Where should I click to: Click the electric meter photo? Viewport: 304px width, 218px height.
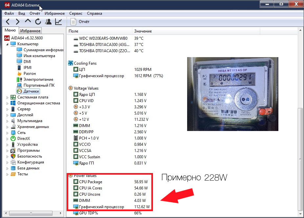[x=233, y=94]
